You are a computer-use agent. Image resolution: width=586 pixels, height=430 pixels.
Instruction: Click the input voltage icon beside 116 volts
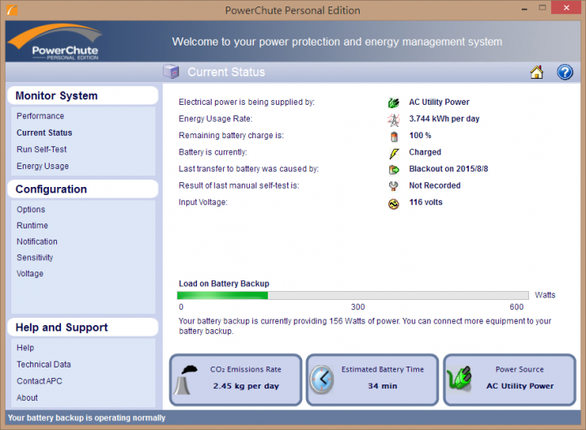click(394, 204)
